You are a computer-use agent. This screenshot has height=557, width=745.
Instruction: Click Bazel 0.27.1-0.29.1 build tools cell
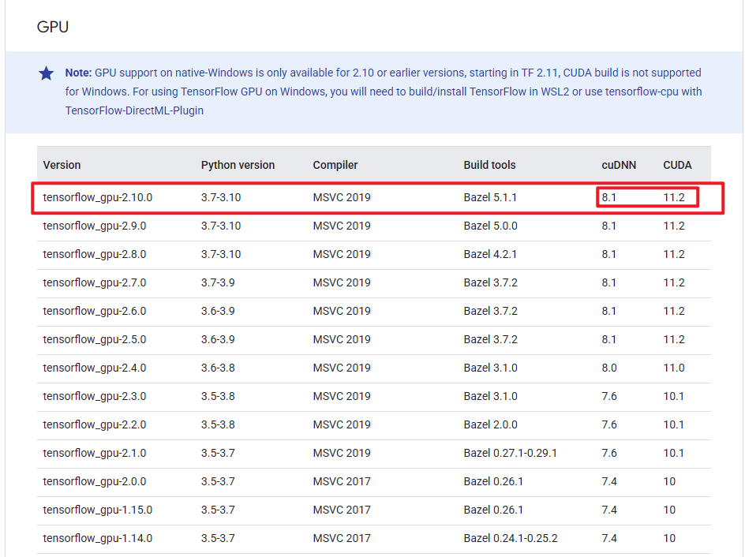(511, 453)
